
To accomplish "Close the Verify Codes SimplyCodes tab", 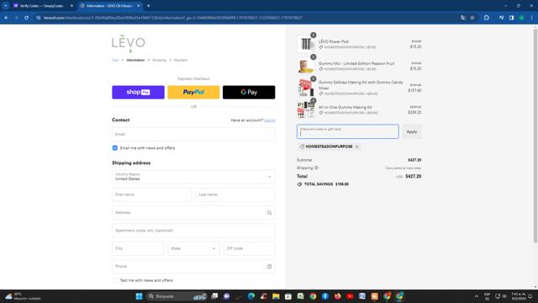I will [x=71, y=6].
